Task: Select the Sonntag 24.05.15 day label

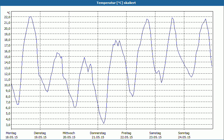Action: (x=184, y=135)
